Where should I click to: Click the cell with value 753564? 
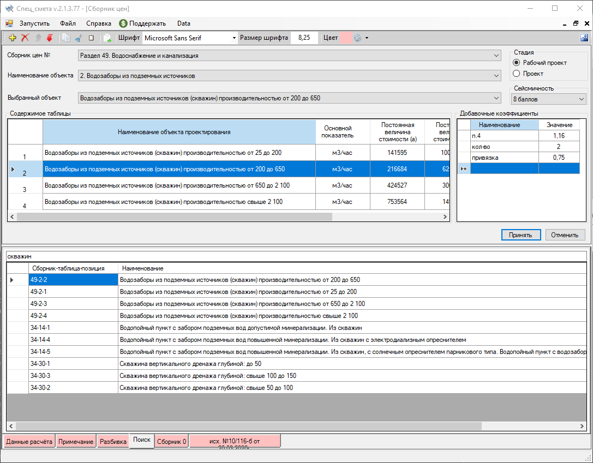pos(398,202)
